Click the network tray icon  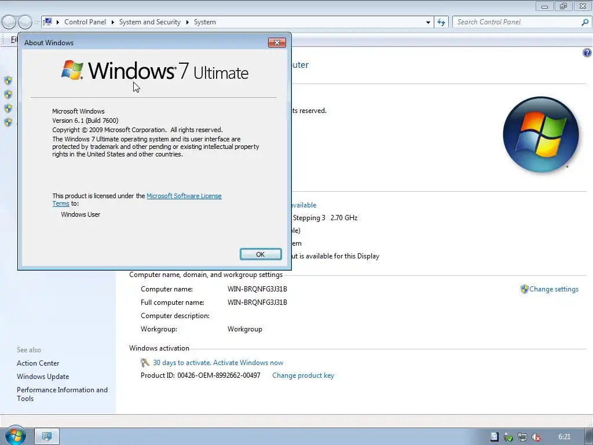tap(522, 437)
